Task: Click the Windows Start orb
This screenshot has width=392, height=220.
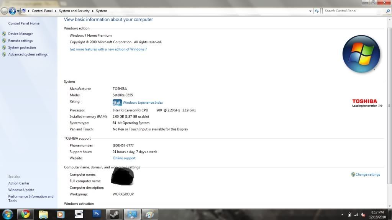Action: click(7, 214)
